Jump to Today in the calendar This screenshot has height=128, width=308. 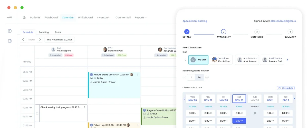point(32,40)
